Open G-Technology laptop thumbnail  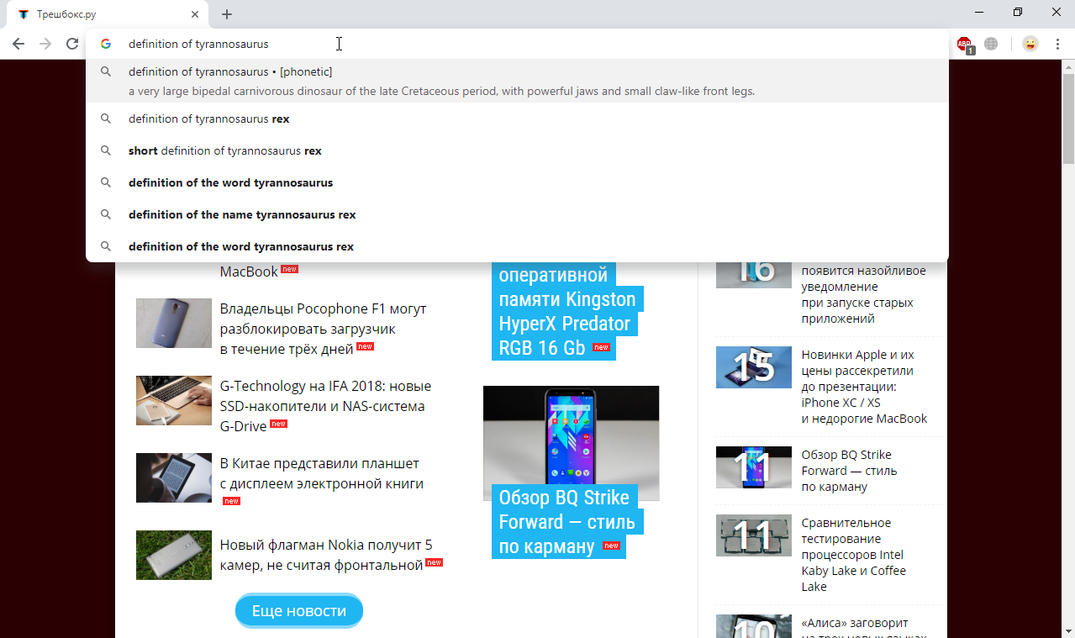(x=174, y=400)
